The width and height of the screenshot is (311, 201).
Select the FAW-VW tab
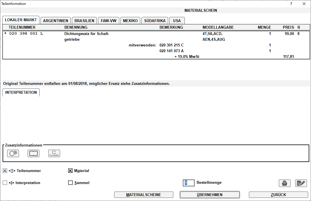click(x=108, y=21)
